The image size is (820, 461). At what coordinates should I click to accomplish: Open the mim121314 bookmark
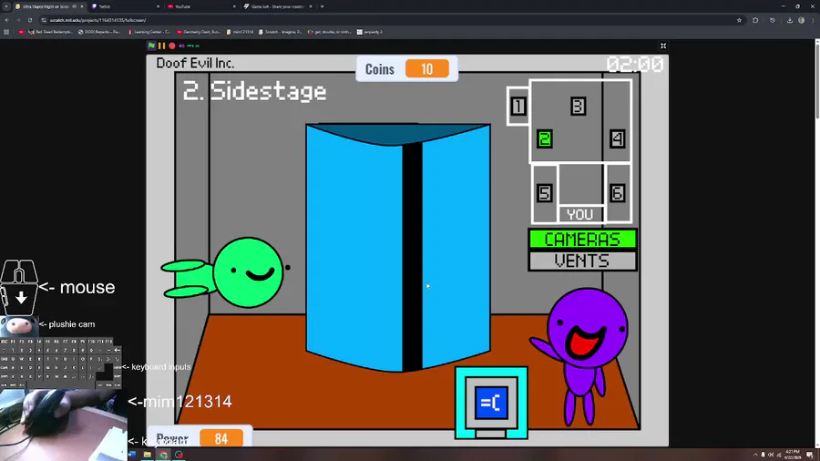[x=240, y=32]
